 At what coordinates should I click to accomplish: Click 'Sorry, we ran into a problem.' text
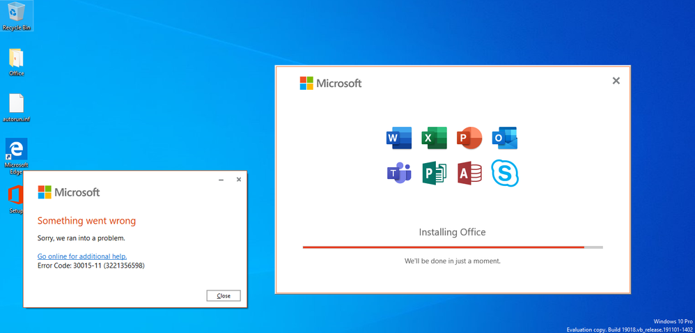(81, 238)
